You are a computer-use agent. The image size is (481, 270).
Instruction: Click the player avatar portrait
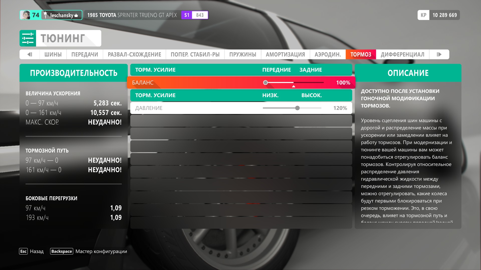pyautogui.click(x=25, y=15)
